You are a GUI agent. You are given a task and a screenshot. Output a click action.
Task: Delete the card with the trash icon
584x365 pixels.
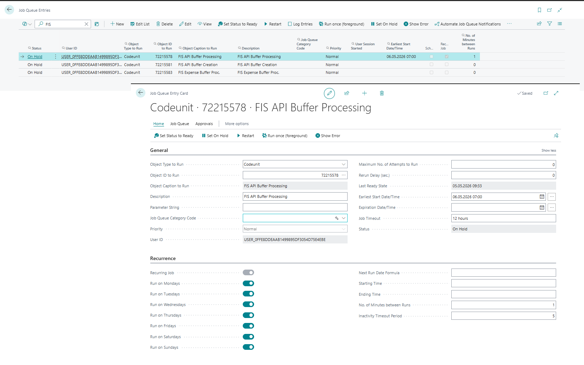(382, 93)
